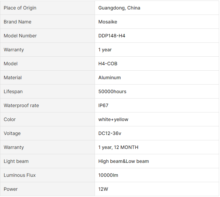Click the white+yellow color value
This screenshot has width=220, height=197.
click(113, 119)
